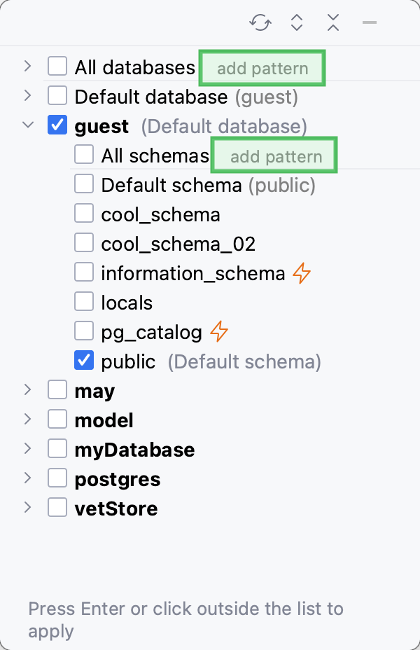
Task: Expand all nodes using the expand-all icon
Action: [x=296, y=22]
